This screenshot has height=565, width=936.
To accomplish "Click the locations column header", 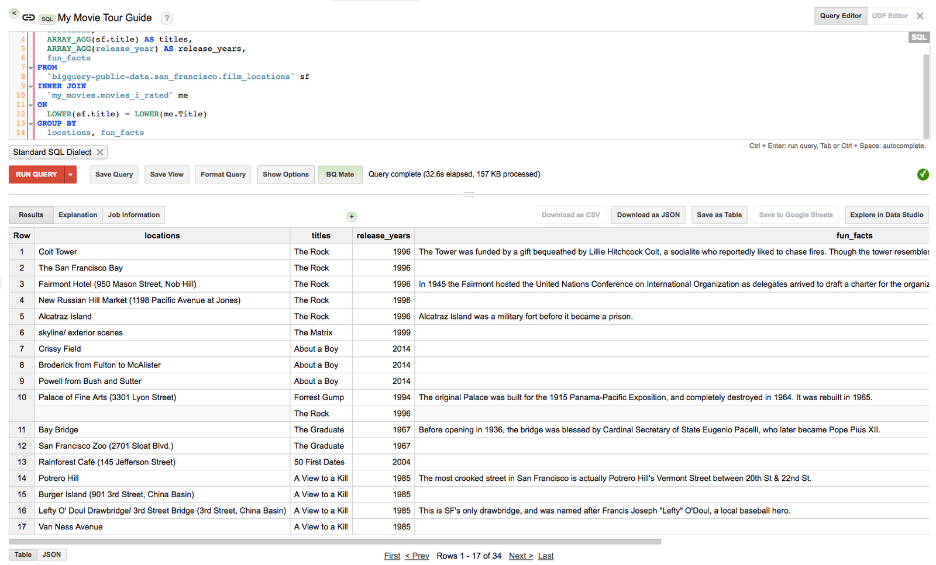I will [162, 235].
